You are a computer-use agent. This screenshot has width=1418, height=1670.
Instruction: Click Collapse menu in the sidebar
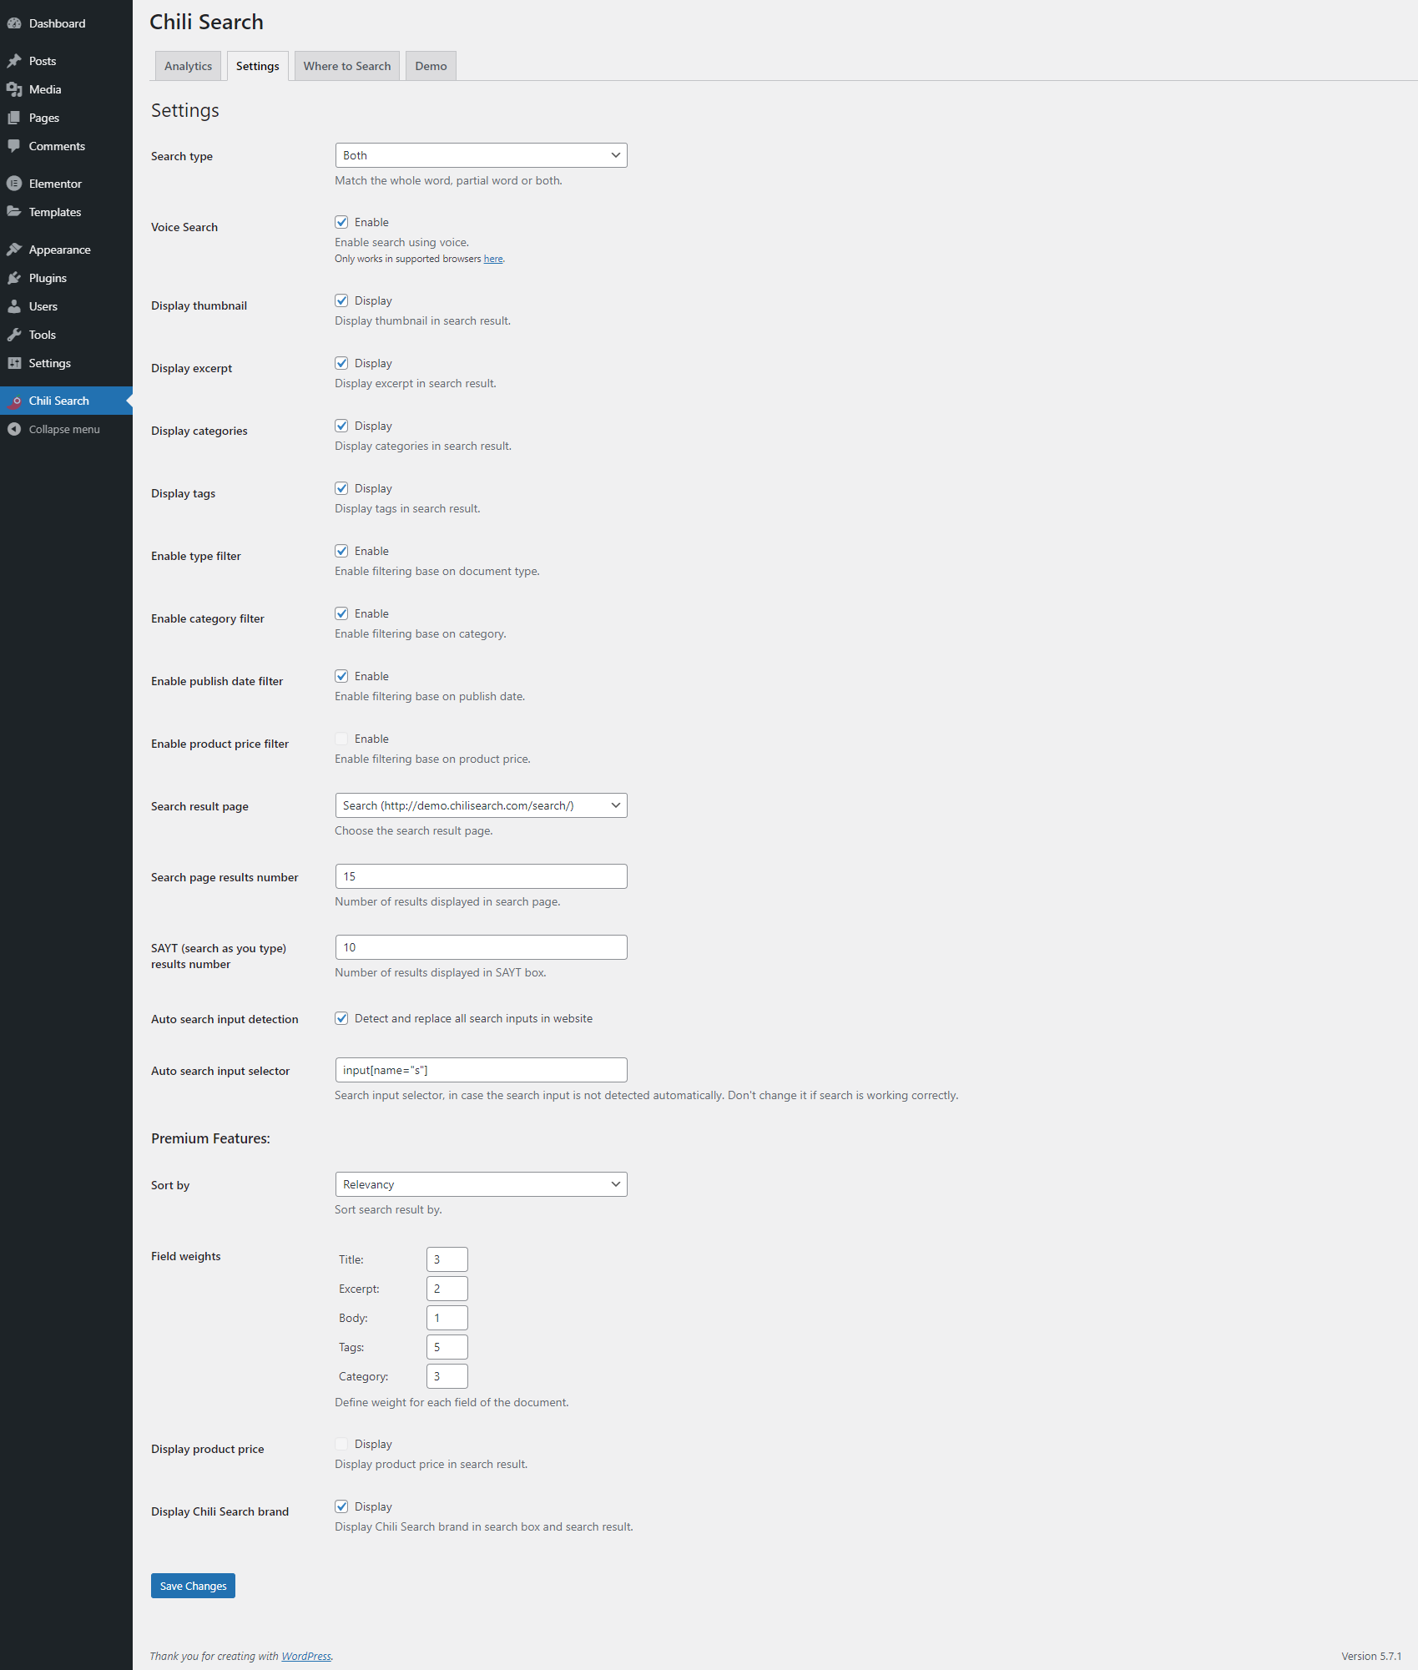(x=64, y=429)
